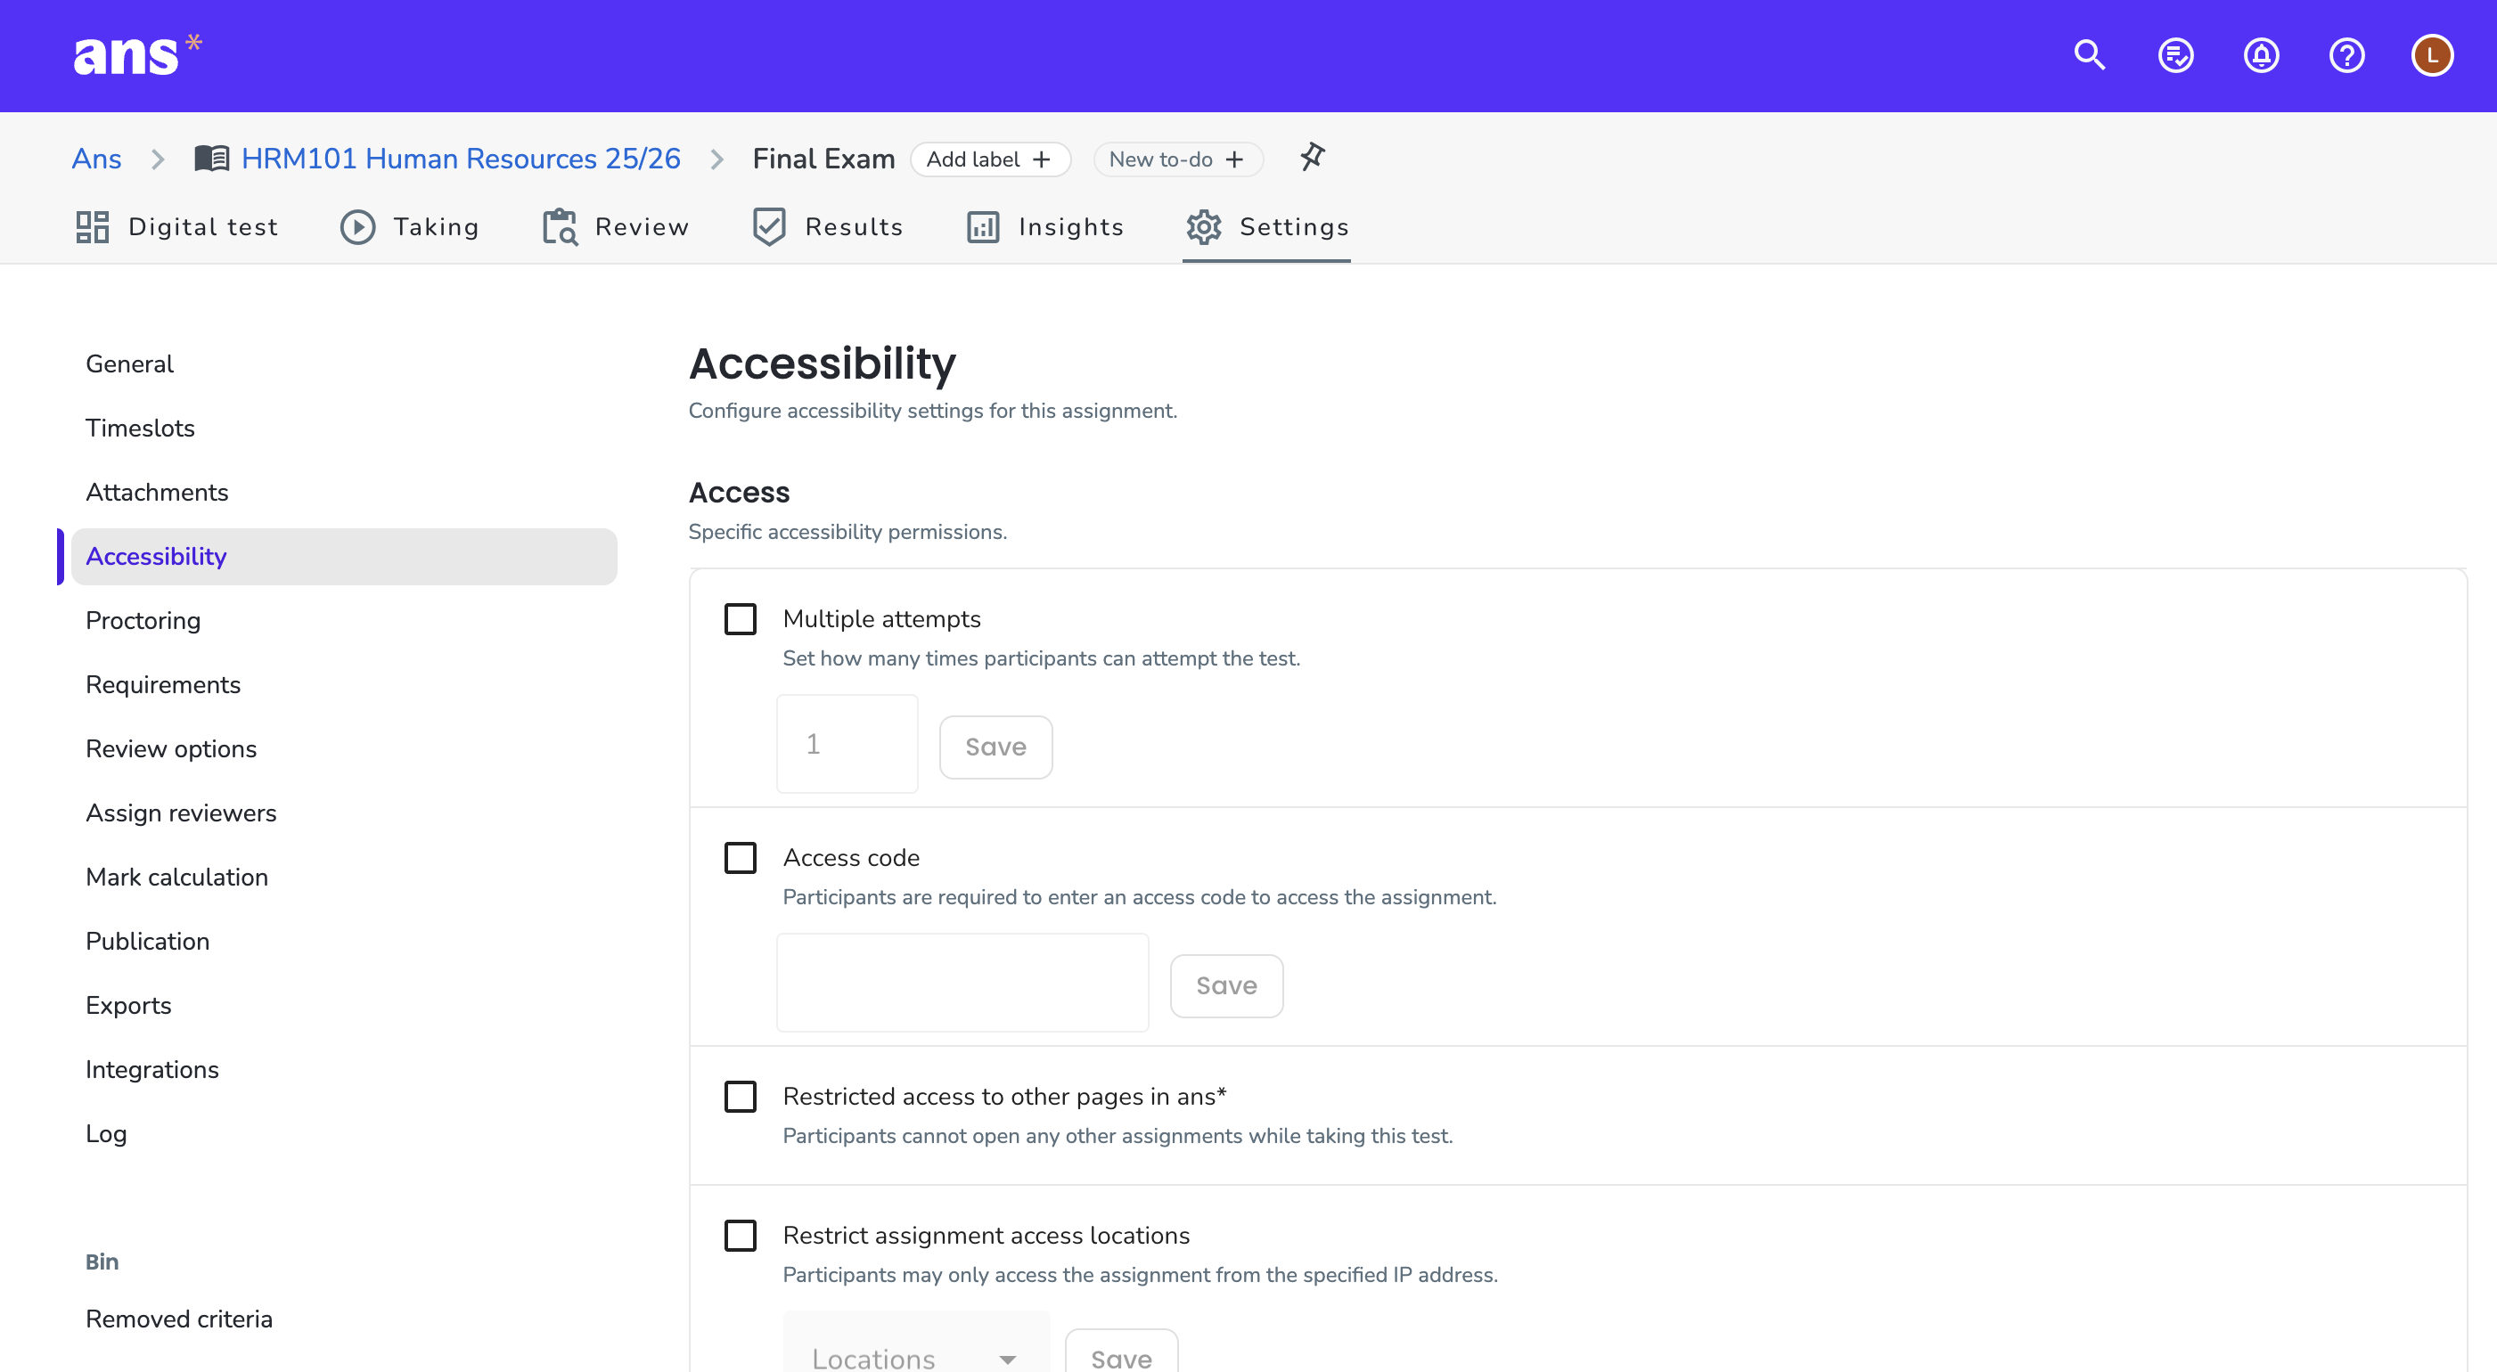Click the course book icon in breadcrumb
This screenshot has width=2497, height=1372.
(211, 158)
